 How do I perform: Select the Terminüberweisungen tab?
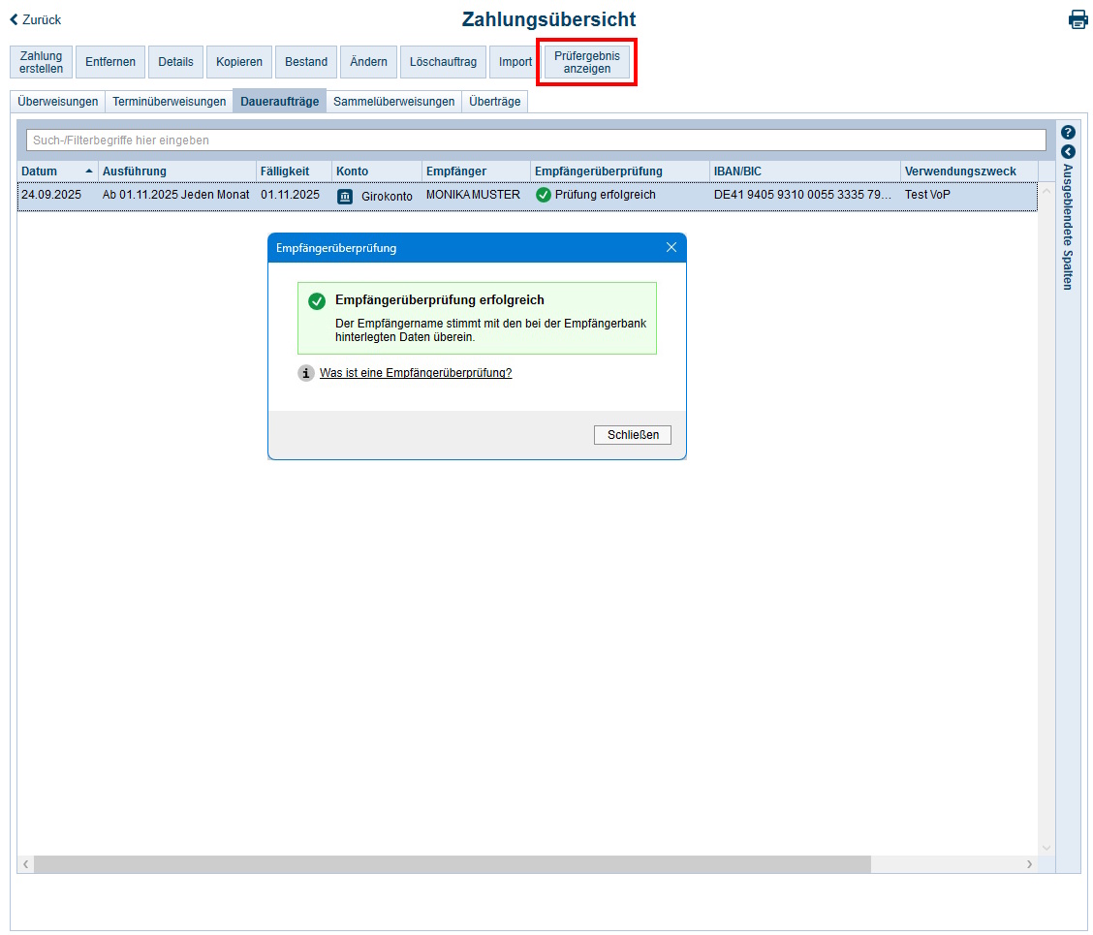click(x=169, y=101)
